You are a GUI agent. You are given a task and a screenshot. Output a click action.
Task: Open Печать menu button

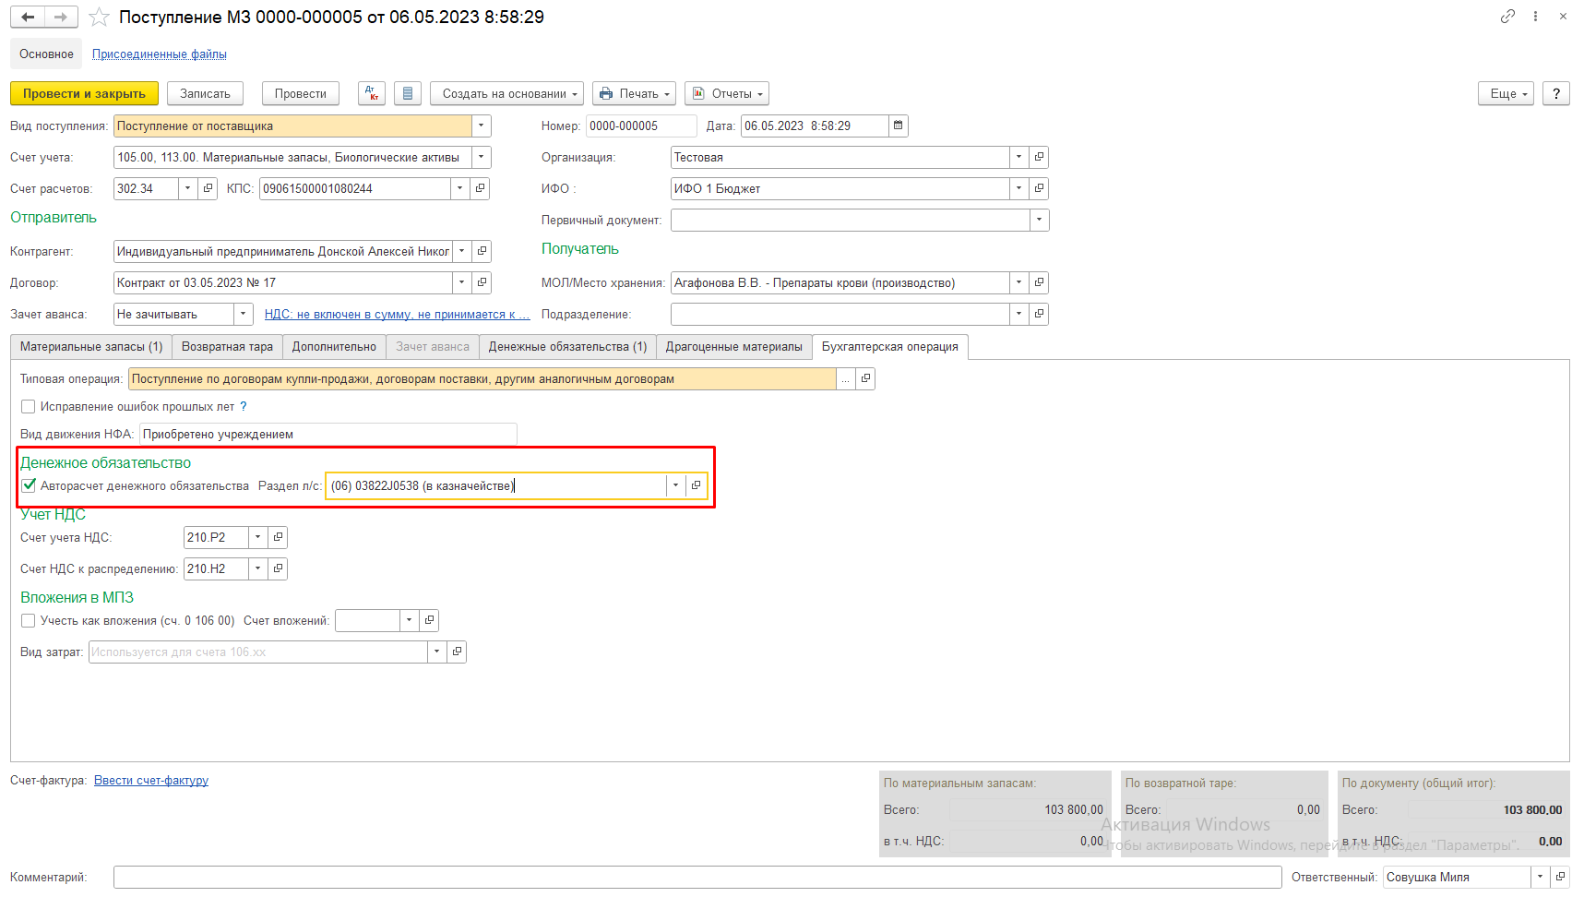click(x=634, y=93)
